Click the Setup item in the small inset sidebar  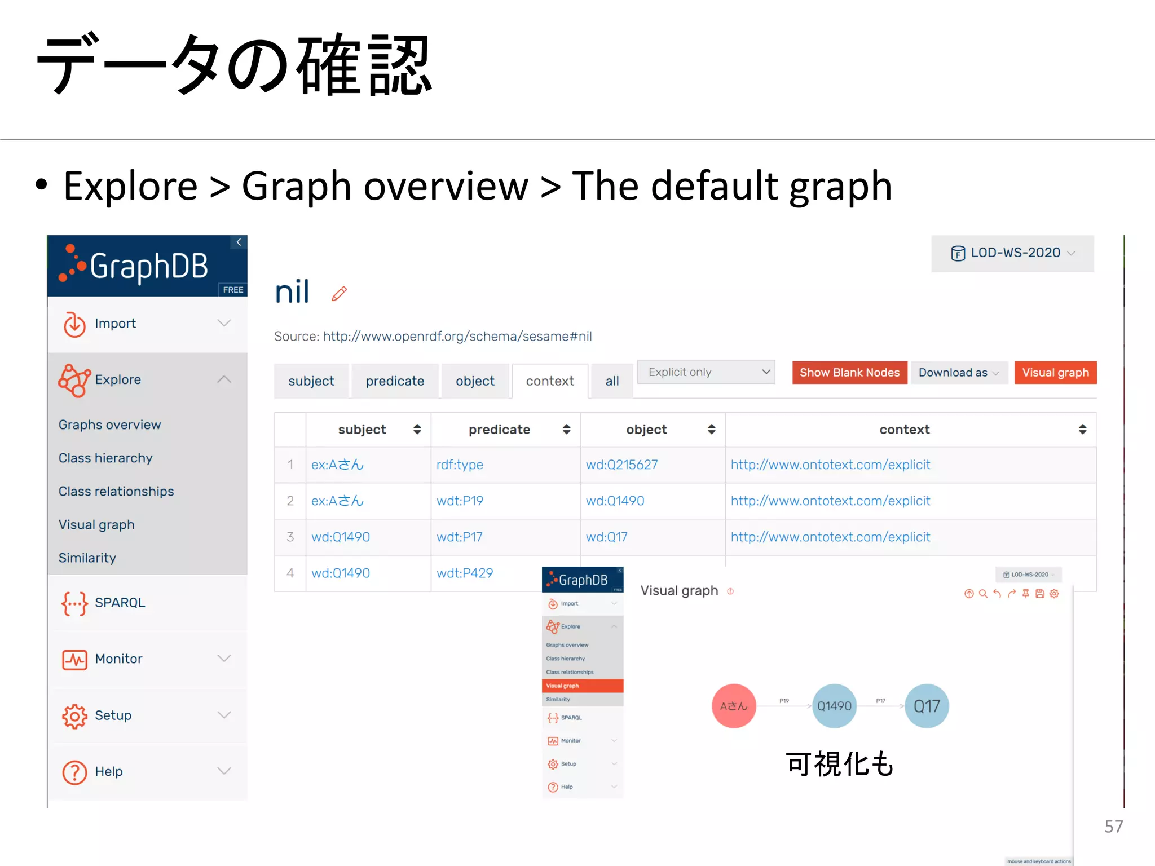click(x=583, y=764)
